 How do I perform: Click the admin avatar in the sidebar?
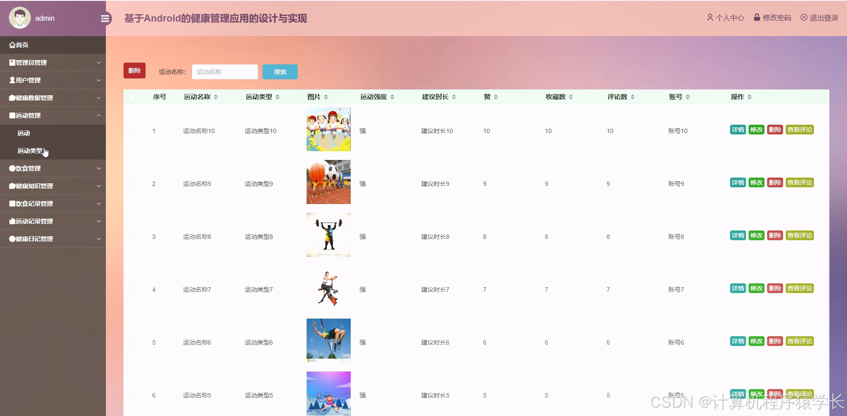[x=20, y=17]
